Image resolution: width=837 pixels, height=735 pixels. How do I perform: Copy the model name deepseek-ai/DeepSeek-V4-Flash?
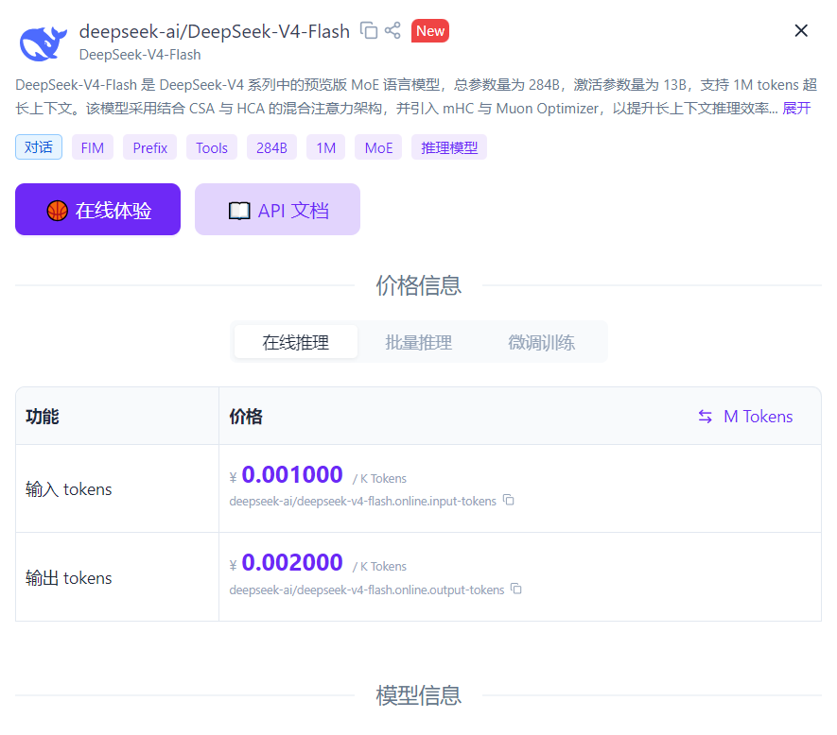(x=368, y=30)
